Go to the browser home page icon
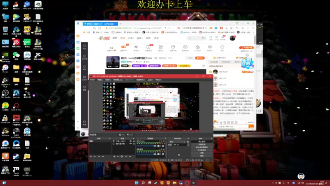This screenshot has width=330, height=186. (x=99, y=28)
